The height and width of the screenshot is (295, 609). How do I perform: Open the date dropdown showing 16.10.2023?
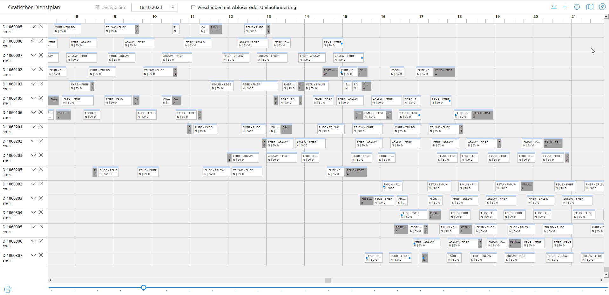[x=173, y=7]
